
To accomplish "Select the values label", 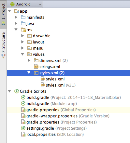I will point(39,54).
